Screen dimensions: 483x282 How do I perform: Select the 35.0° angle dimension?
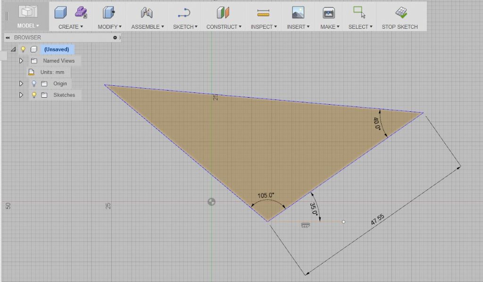pos(313,209)
